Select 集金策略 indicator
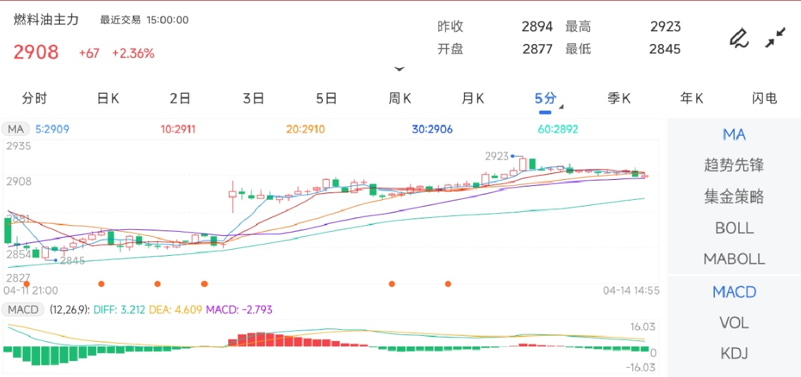The height and width of the screenshot is (377, 801). click(734, 196)
